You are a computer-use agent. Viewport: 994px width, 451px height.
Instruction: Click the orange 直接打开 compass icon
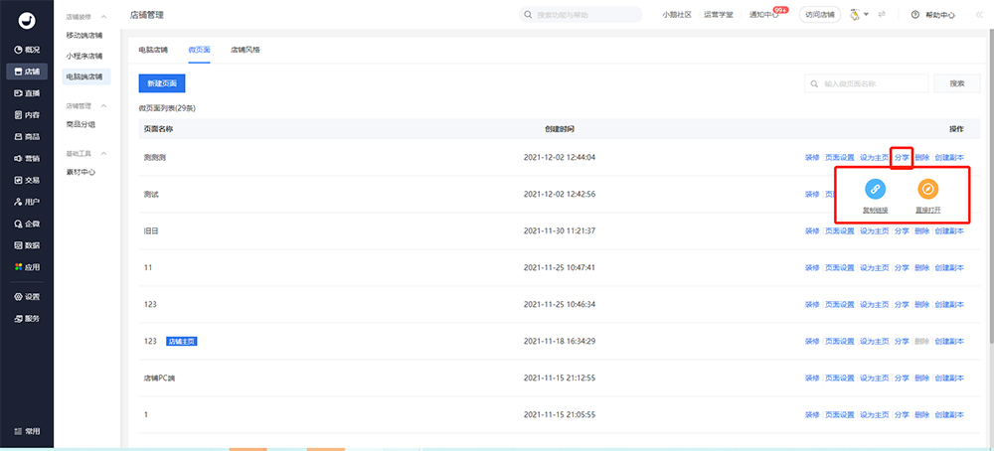[x=926, y=189]
